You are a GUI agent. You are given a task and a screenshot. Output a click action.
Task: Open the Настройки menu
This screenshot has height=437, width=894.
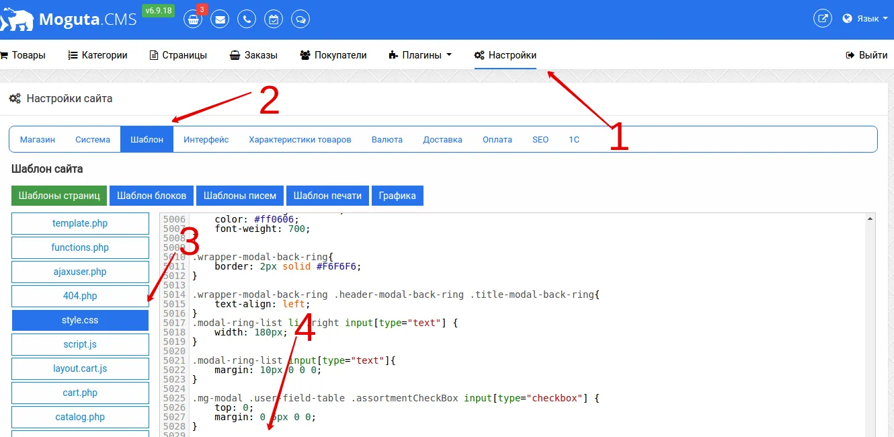click(505, 55)
